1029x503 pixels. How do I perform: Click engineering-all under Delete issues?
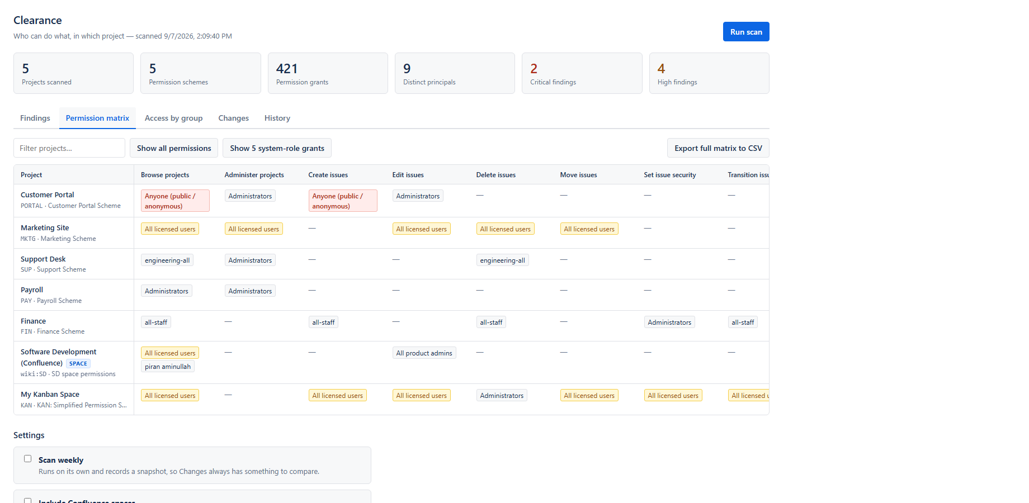(502, 260)
